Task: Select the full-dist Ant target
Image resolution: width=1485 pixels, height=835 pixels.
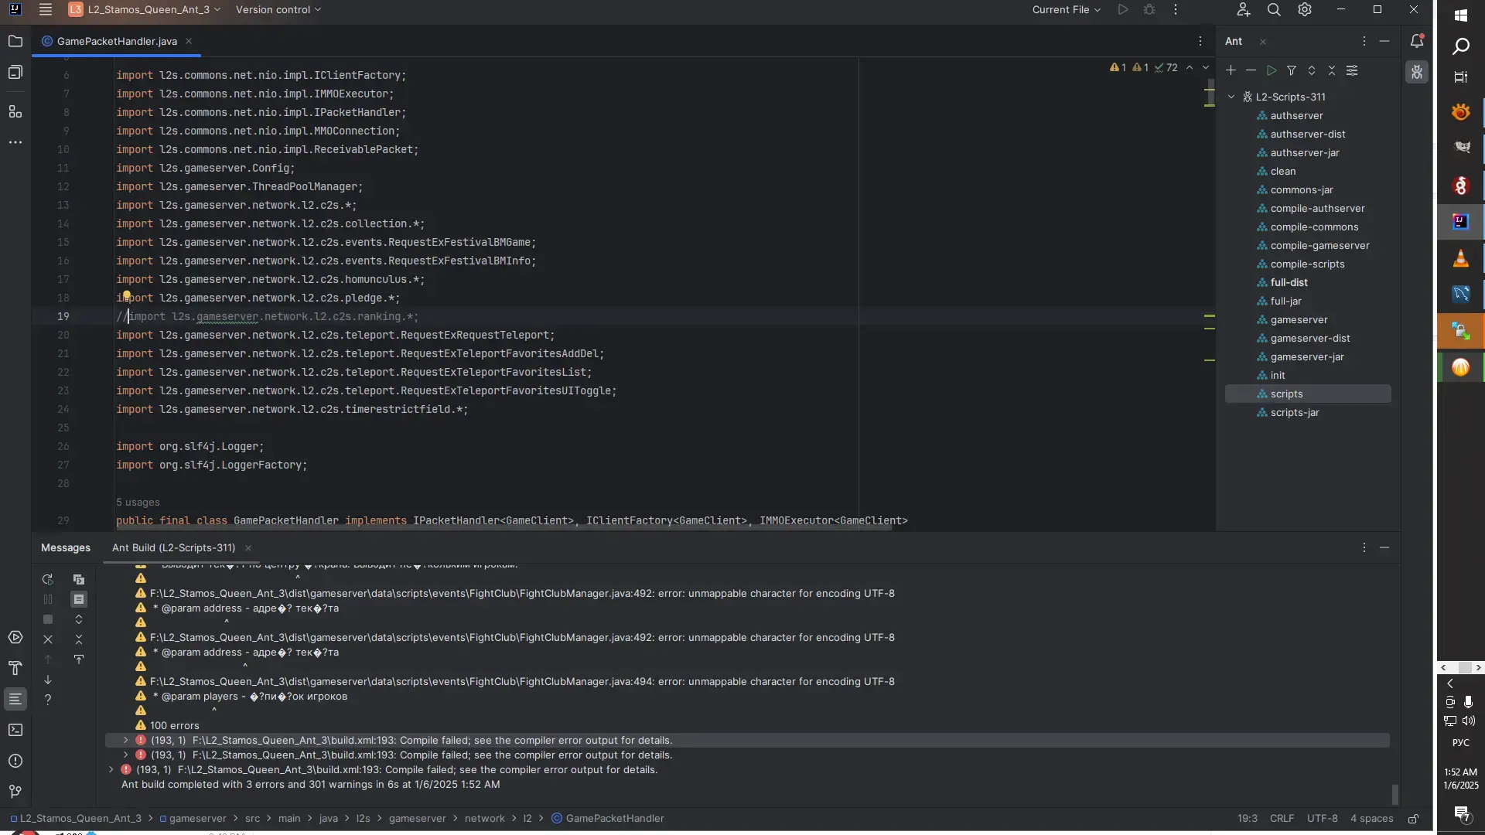Action: (x=1289, y=282)
